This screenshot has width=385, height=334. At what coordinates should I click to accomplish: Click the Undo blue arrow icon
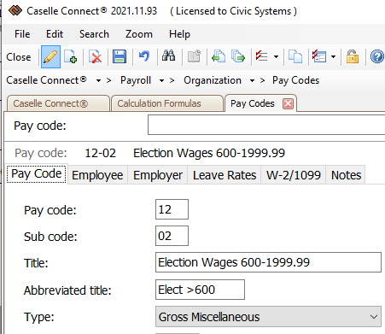tap(144, 56)
